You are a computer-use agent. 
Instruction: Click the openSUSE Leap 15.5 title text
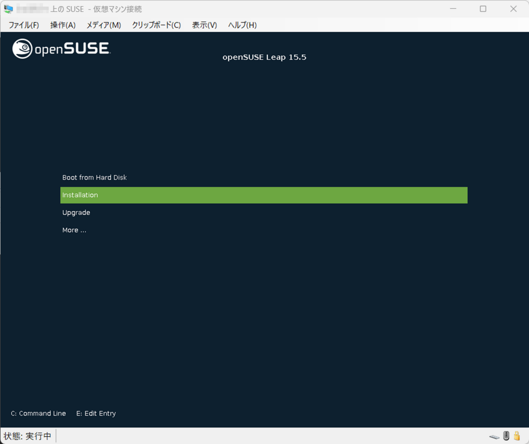(264, 57)
